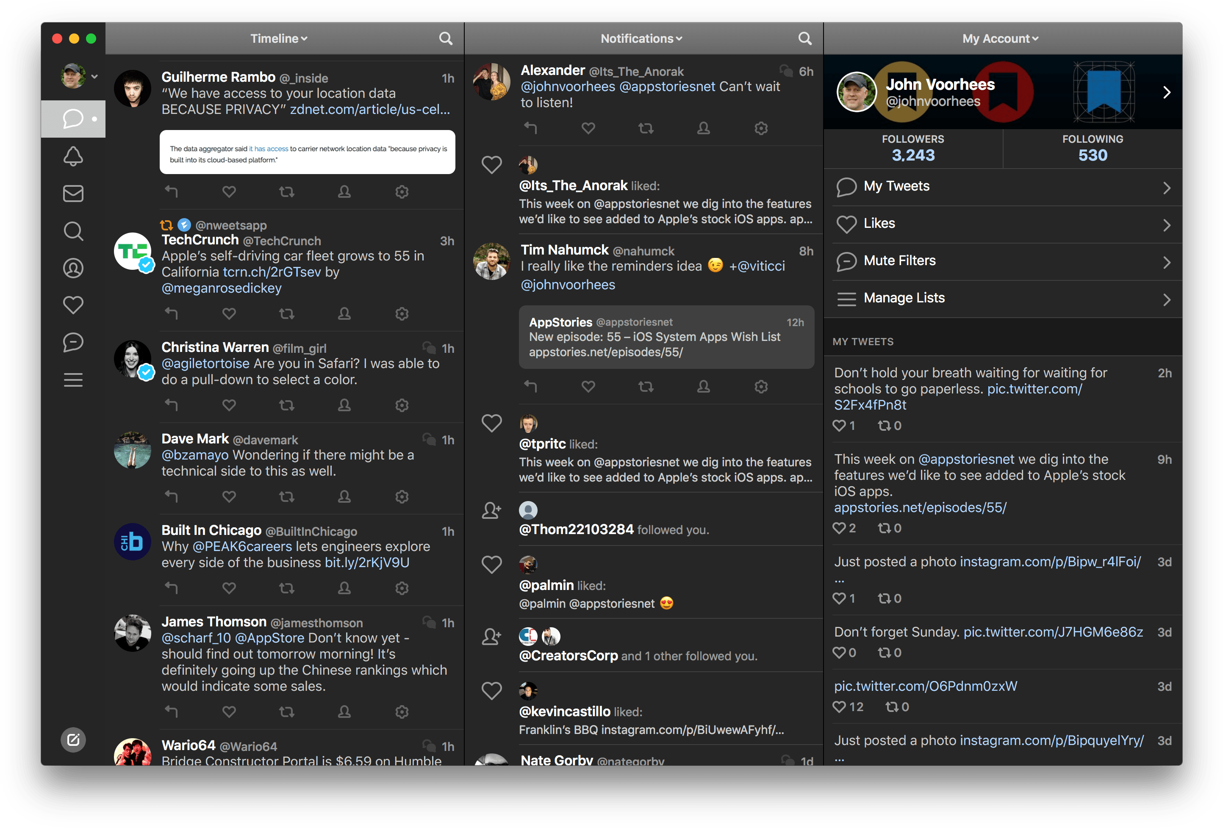
Task: Like the TechCrunch tweet
Action: click(x=229, y=313)
